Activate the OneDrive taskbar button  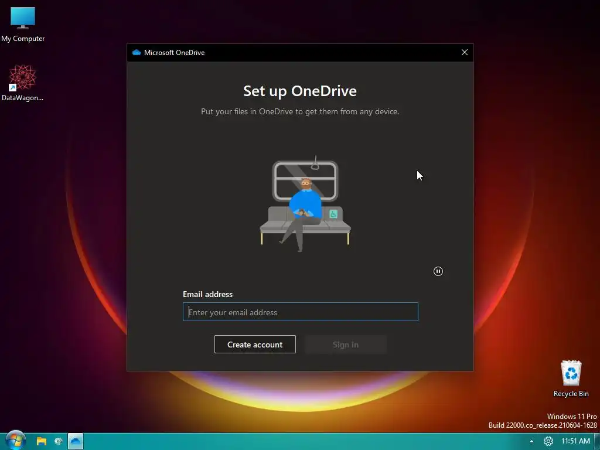click(x=76, y=441)
